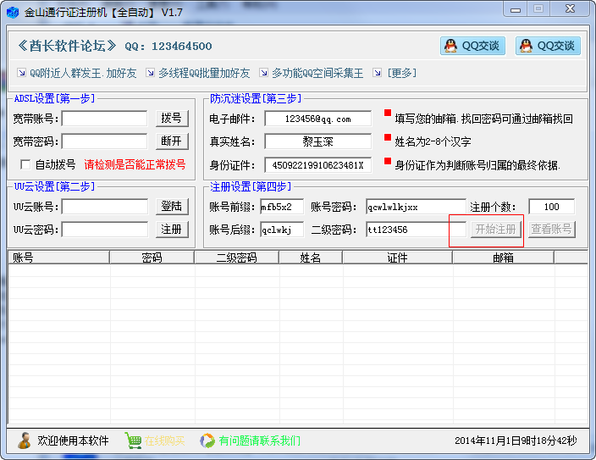This screenshot has height=460, width=596.
Task: Click the contact us swirl icon
Action: [x=207, y=441]
